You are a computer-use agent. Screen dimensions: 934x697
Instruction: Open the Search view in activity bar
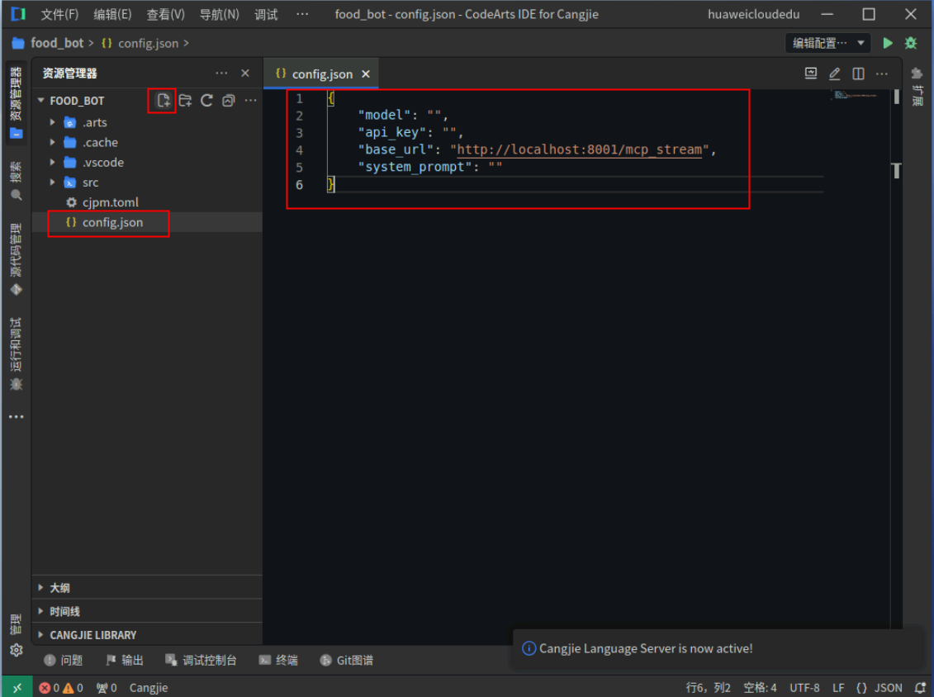[x=16, y=181]
